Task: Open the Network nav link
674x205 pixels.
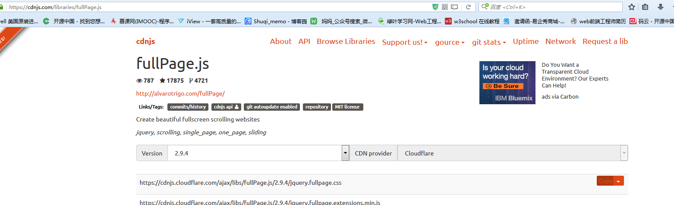Action: (x=561, y=41)
